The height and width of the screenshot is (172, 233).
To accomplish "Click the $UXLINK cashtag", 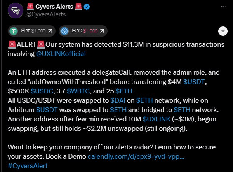I will [x=156, y=119].
